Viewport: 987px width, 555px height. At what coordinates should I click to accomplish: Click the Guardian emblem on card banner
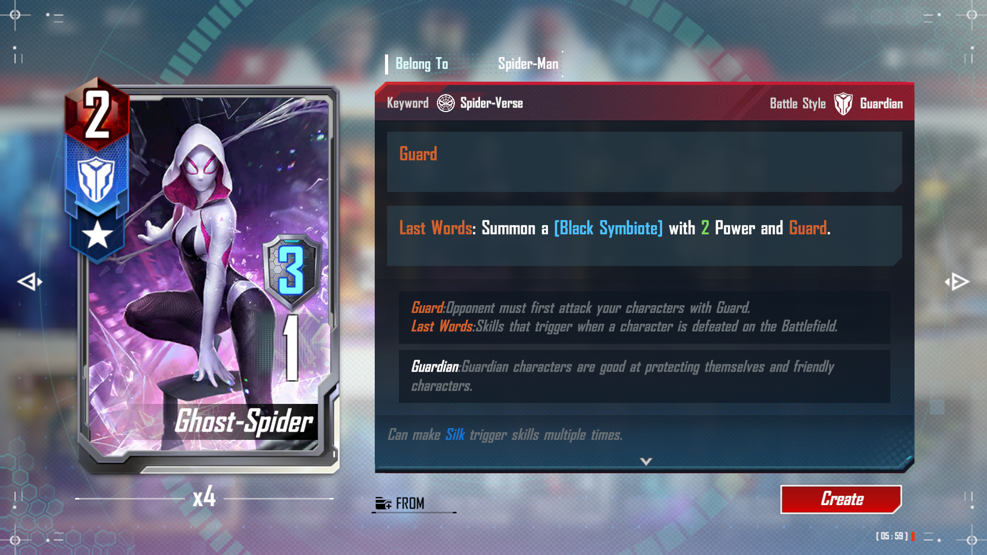[96, 180]
